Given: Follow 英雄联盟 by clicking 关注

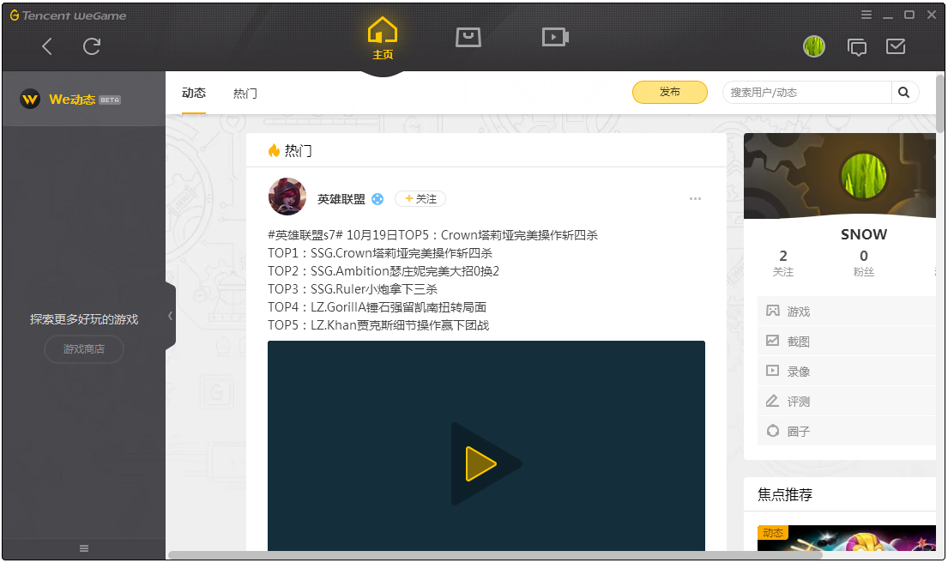Looking at the screenshot, I should [x=420, y=198].
